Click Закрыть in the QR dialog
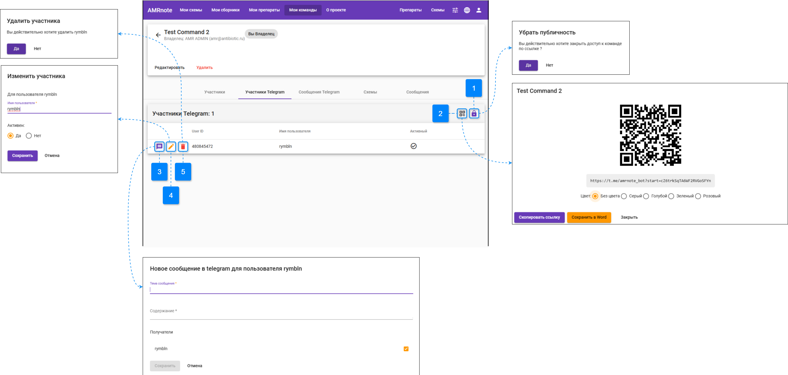 tap(629, 217)
